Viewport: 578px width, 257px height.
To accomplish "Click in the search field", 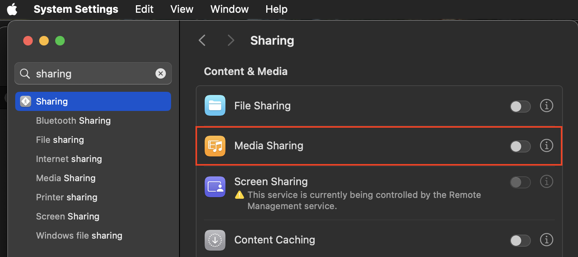I will (x=93, y=73).
